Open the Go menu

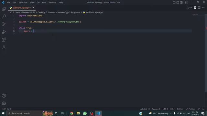(x=38, y=3)
